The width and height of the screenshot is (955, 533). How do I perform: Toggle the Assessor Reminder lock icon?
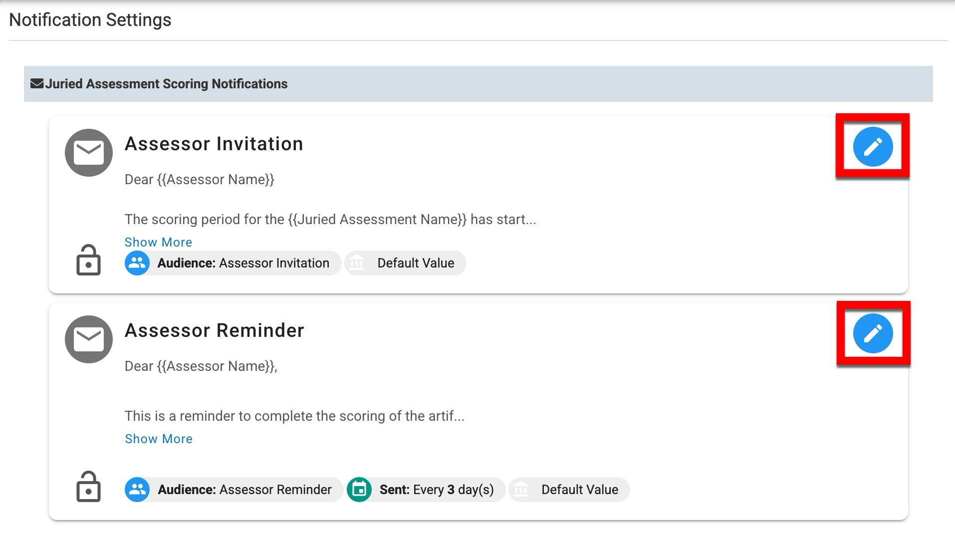pos(88,487)
